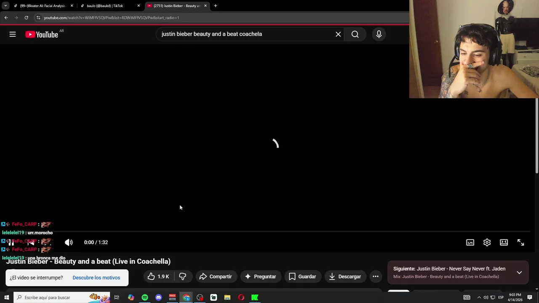
Task: Show hidden system tray icons chevron
Action: click(x=479, y=298)
